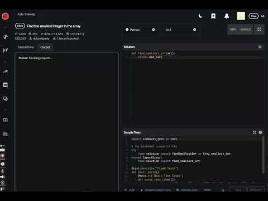
Task: Open the Docs book icon in sidebar
Action: coord(5,119)
